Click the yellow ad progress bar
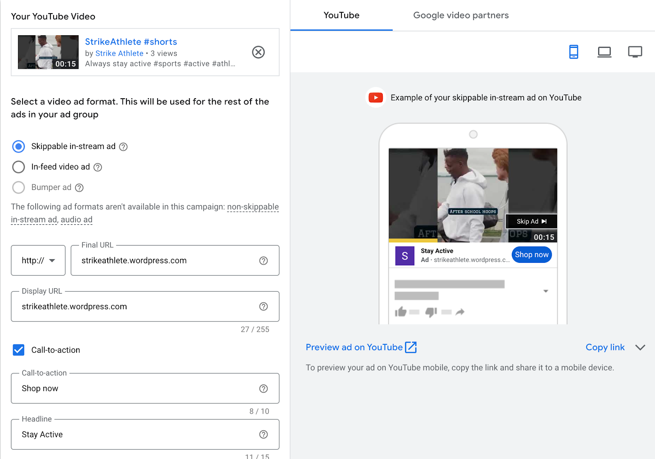This screenshot has height=459, width=655. pyautogui.click(x=413, y=240)
